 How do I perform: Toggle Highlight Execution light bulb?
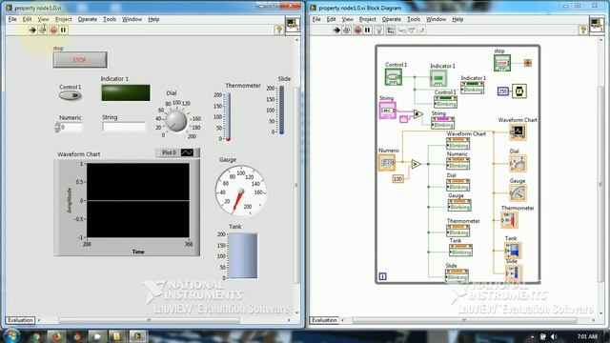pos(379,30)
